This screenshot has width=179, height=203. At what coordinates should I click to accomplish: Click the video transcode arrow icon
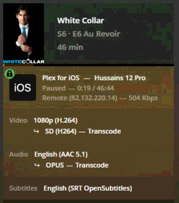pos(37,131)
